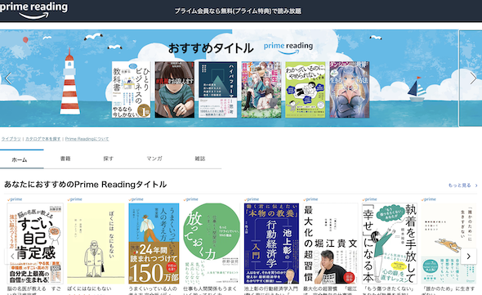The width and height of the screenshot is (482, 295).
Task: Open Prime Readingについて link
Action: (87, 139)
